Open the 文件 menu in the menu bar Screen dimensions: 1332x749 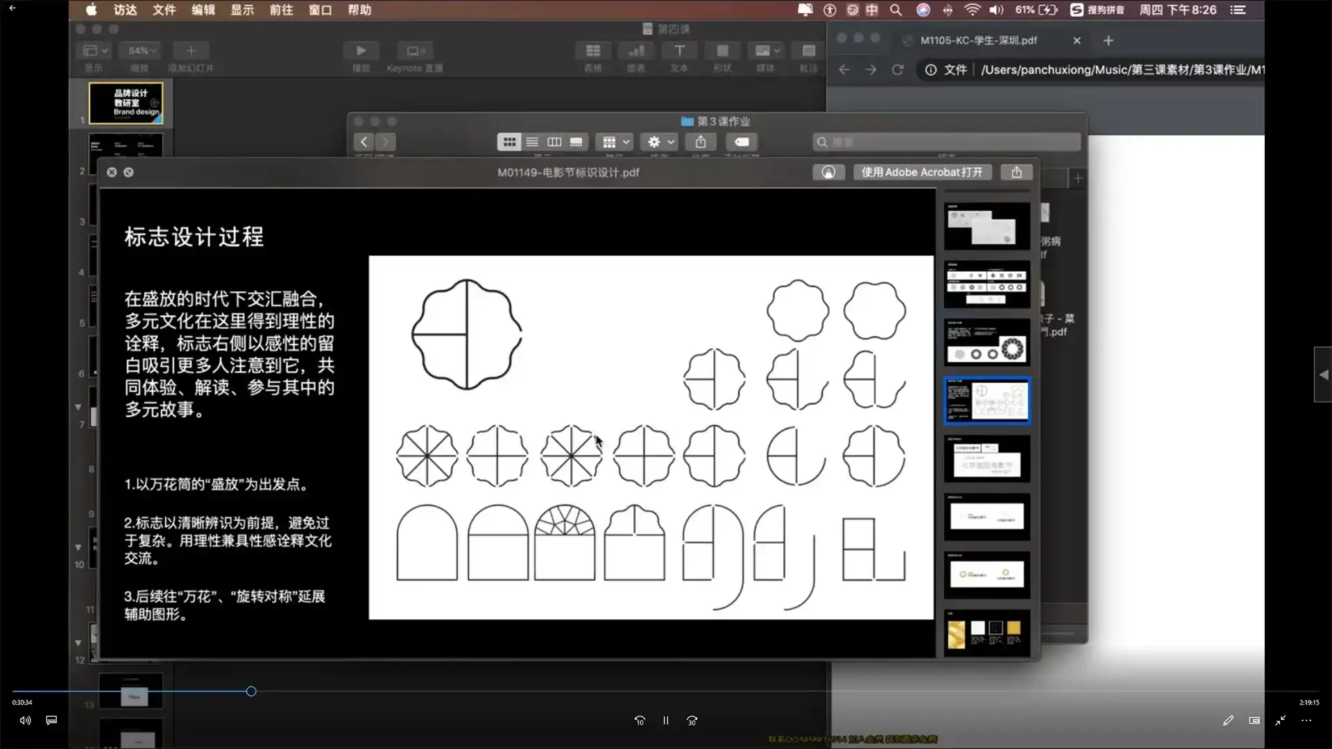pos(164,10)
